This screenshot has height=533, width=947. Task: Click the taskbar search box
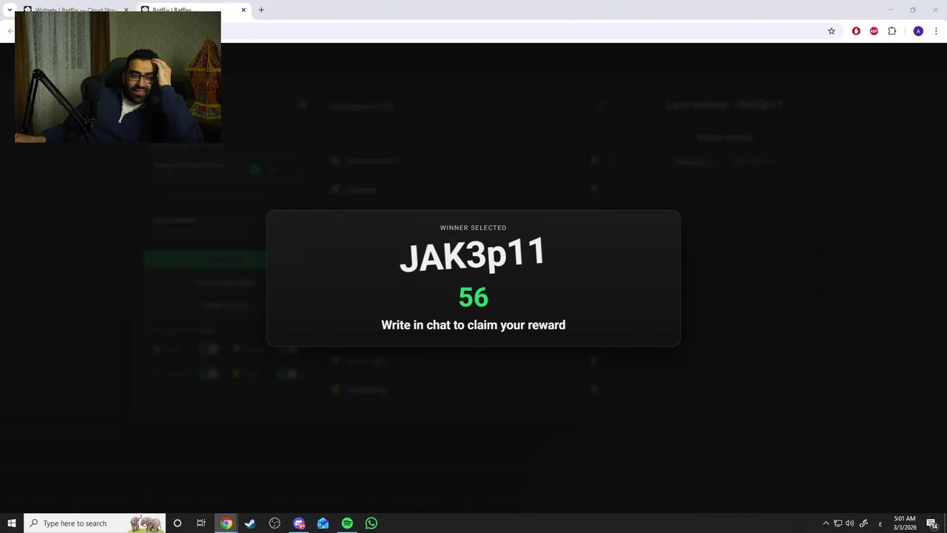pyautogui.click(x=94, y=523)
